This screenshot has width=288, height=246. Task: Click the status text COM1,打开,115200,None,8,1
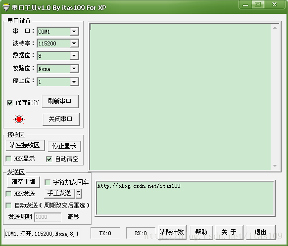(42, 234)
